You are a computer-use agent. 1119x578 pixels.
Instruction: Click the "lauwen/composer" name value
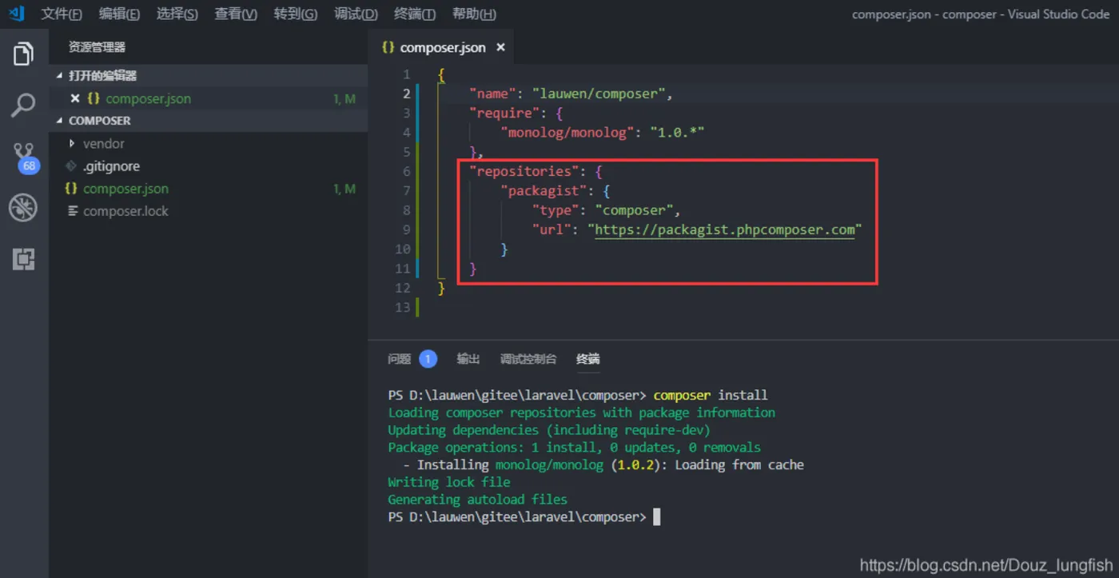pyautogui.click(x=599, y=94)
